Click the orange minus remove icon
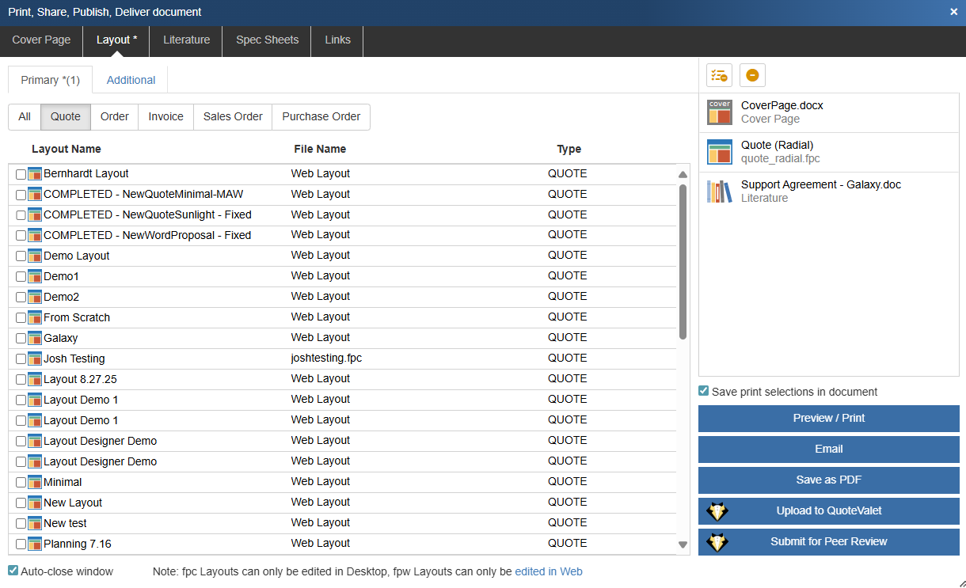966x588 pixels. [x=752, y=75]
